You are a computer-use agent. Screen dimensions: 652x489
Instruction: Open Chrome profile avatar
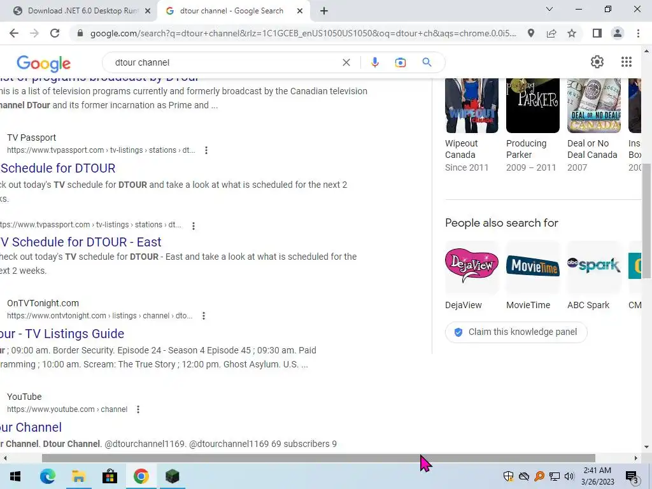[x=618, y=33]
